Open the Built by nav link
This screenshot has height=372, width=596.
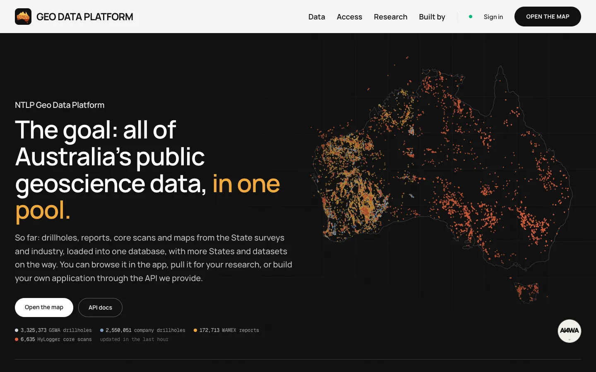tap(432, 17)
